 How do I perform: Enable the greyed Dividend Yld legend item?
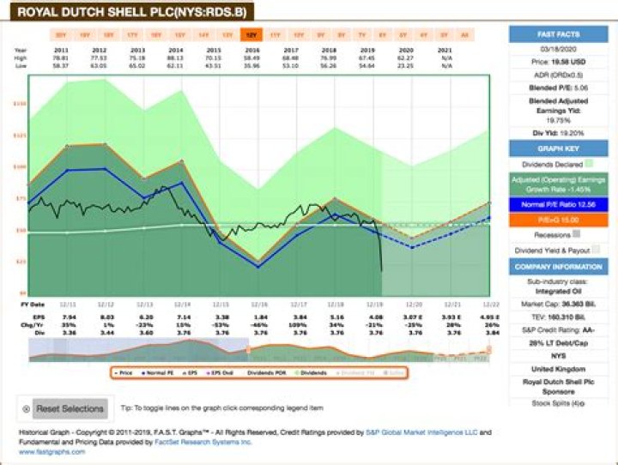[x=355, y=373]
